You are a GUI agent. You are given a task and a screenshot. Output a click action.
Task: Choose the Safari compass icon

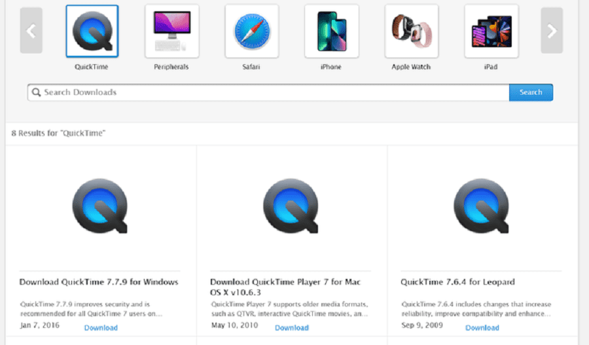(252, 31)
